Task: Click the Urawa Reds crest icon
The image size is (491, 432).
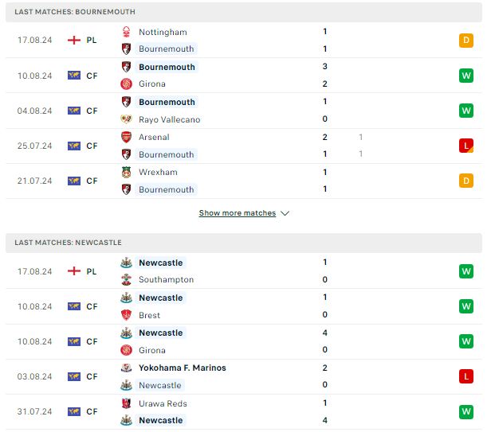Action: click(x=126, y=403)
